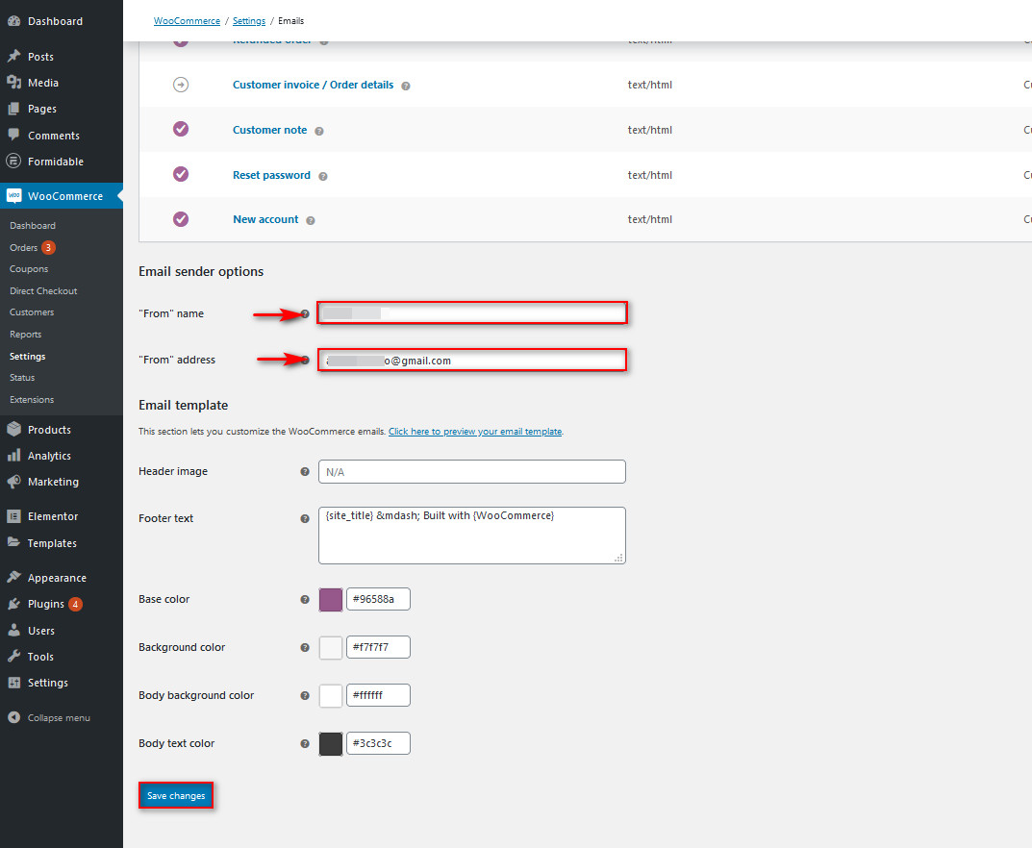Toggle the New account email enabled checkmark
1032x848 pixels.
pos(181,219)
